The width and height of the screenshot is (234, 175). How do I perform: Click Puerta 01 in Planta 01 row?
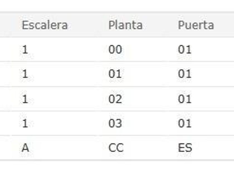tap(185, 74)
